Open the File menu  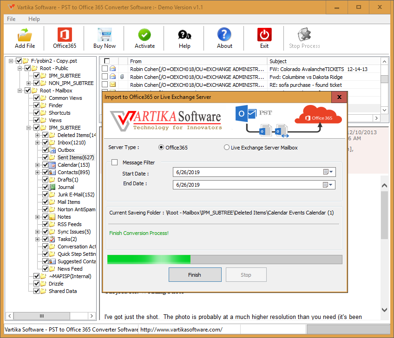click(x=11, y=19)
